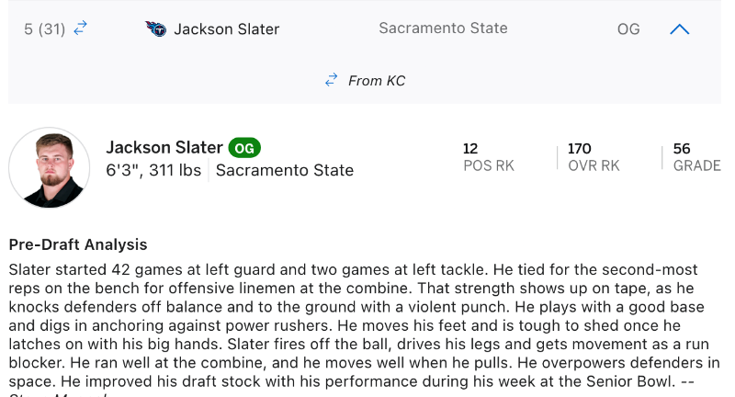Open the Jackson Slater profile name heading

point(164,147)
